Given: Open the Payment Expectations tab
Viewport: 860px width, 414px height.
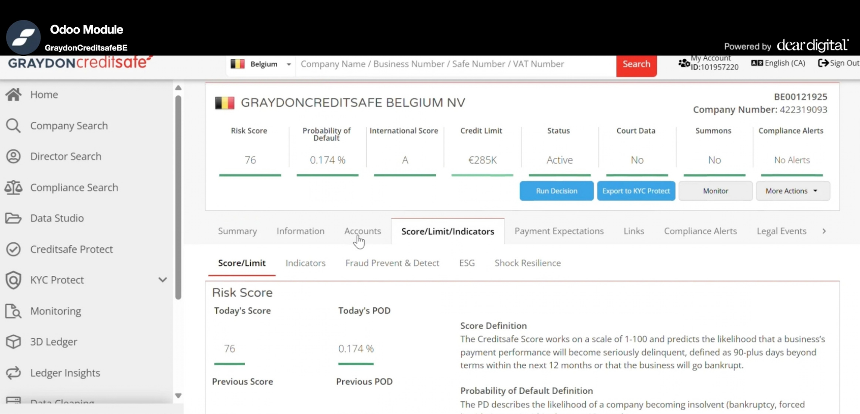Looking at the screenshot, I should (x=559, y=231).
